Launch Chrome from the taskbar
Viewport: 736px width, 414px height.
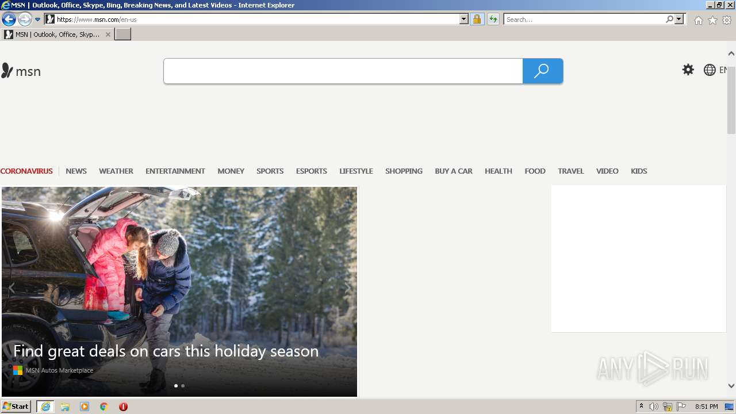coord(104,407)
